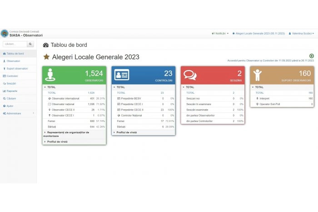318x212 pixels.
Task: Open the Alegeri Locale Generale 2023 election selector
Action: click(258, 33)
